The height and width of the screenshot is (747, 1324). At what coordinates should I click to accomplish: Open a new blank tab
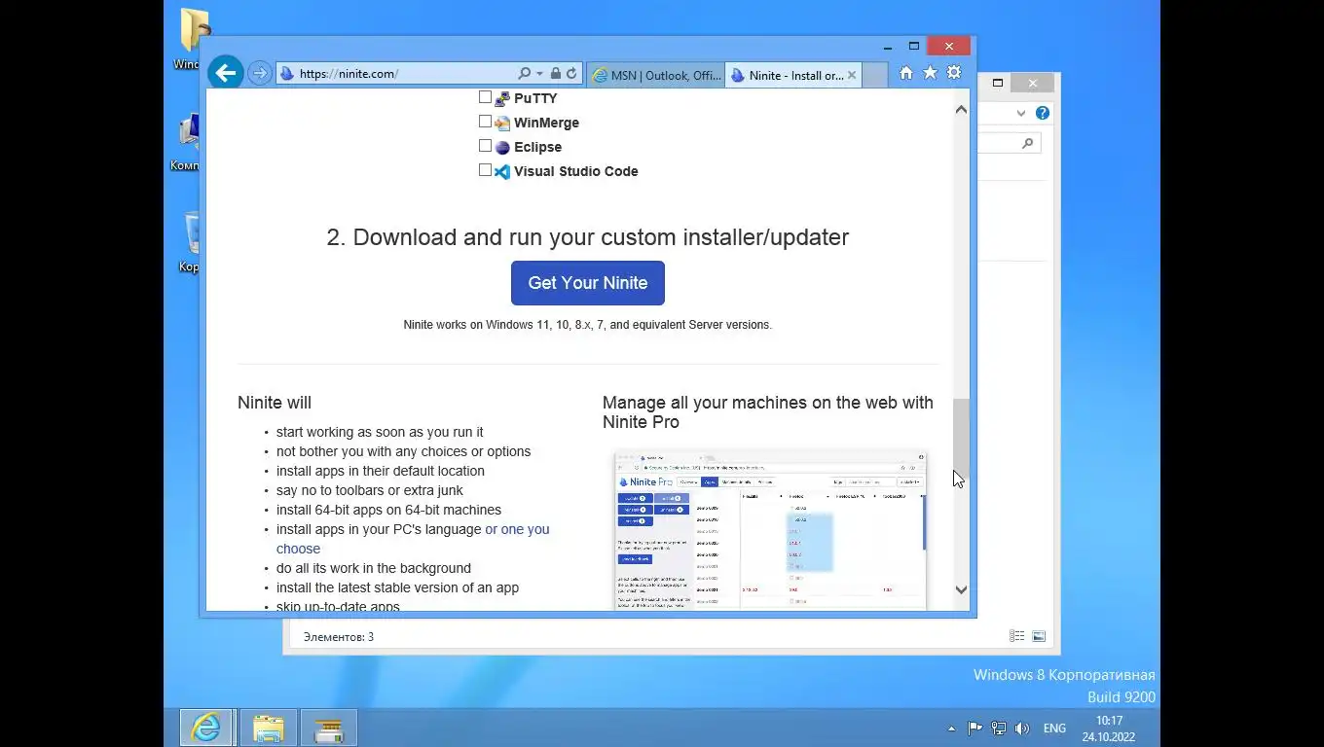pos(875,75)
